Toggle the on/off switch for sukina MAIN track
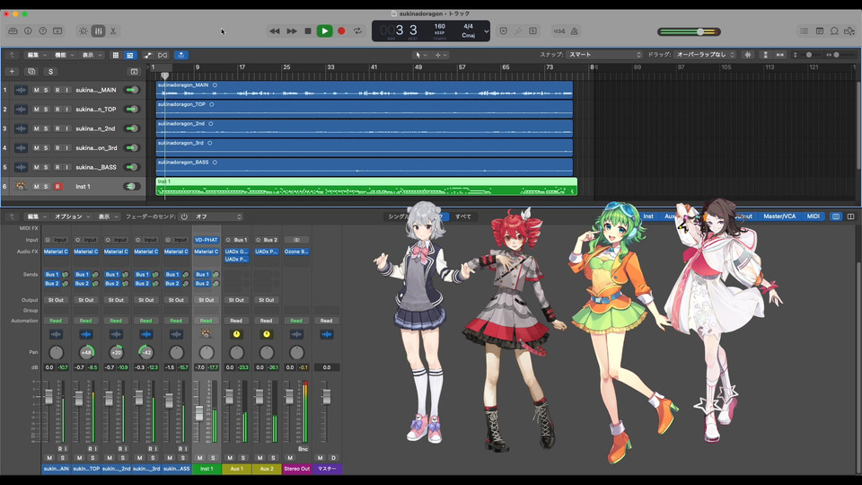 coord(133,90)
